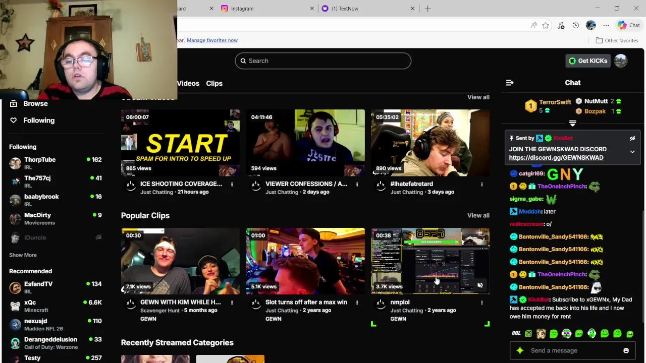Click Muddah username in chat
The image size is (646, 363).
coord(530,212)
